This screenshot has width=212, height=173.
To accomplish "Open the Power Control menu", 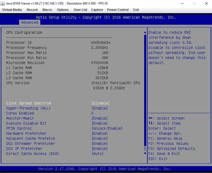I will 118,10.
